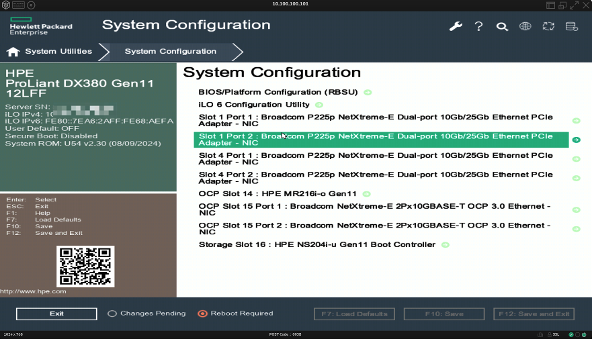Click arrow beside Storage Slot 16 Boot Controller
This screenshot has width=592, height=339.
coord(446,245)
